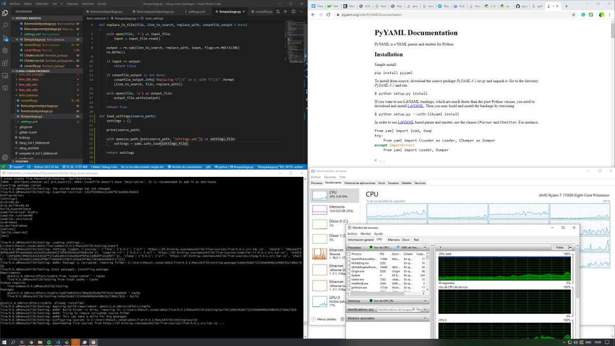This screenshot has width=615, height=346.
Task: Show hidden system tray icons
Action: click(565, 342)
